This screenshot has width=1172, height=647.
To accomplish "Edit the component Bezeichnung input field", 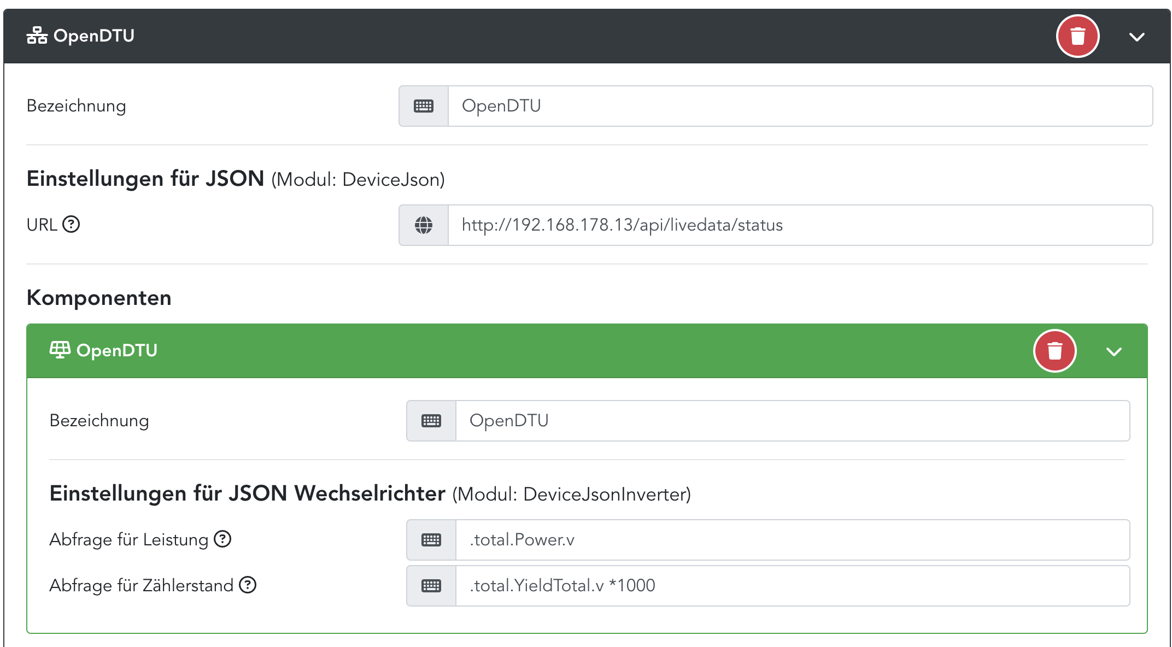I will click(792, 421).
